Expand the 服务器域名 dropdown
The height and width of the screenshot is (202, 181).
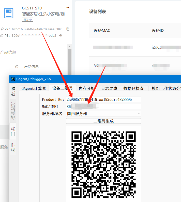(x=103, y=114)
